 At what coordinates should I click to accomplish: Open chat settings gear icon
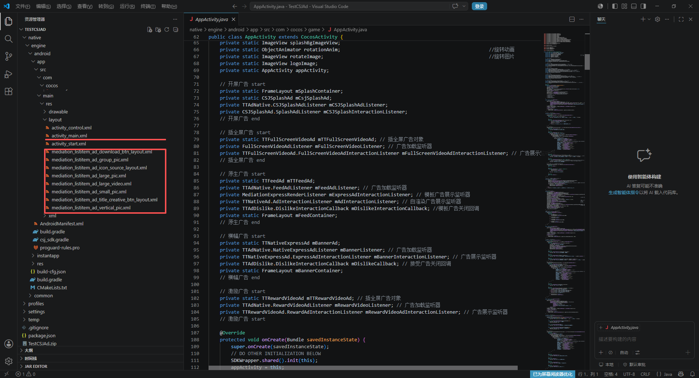[657, 19]
